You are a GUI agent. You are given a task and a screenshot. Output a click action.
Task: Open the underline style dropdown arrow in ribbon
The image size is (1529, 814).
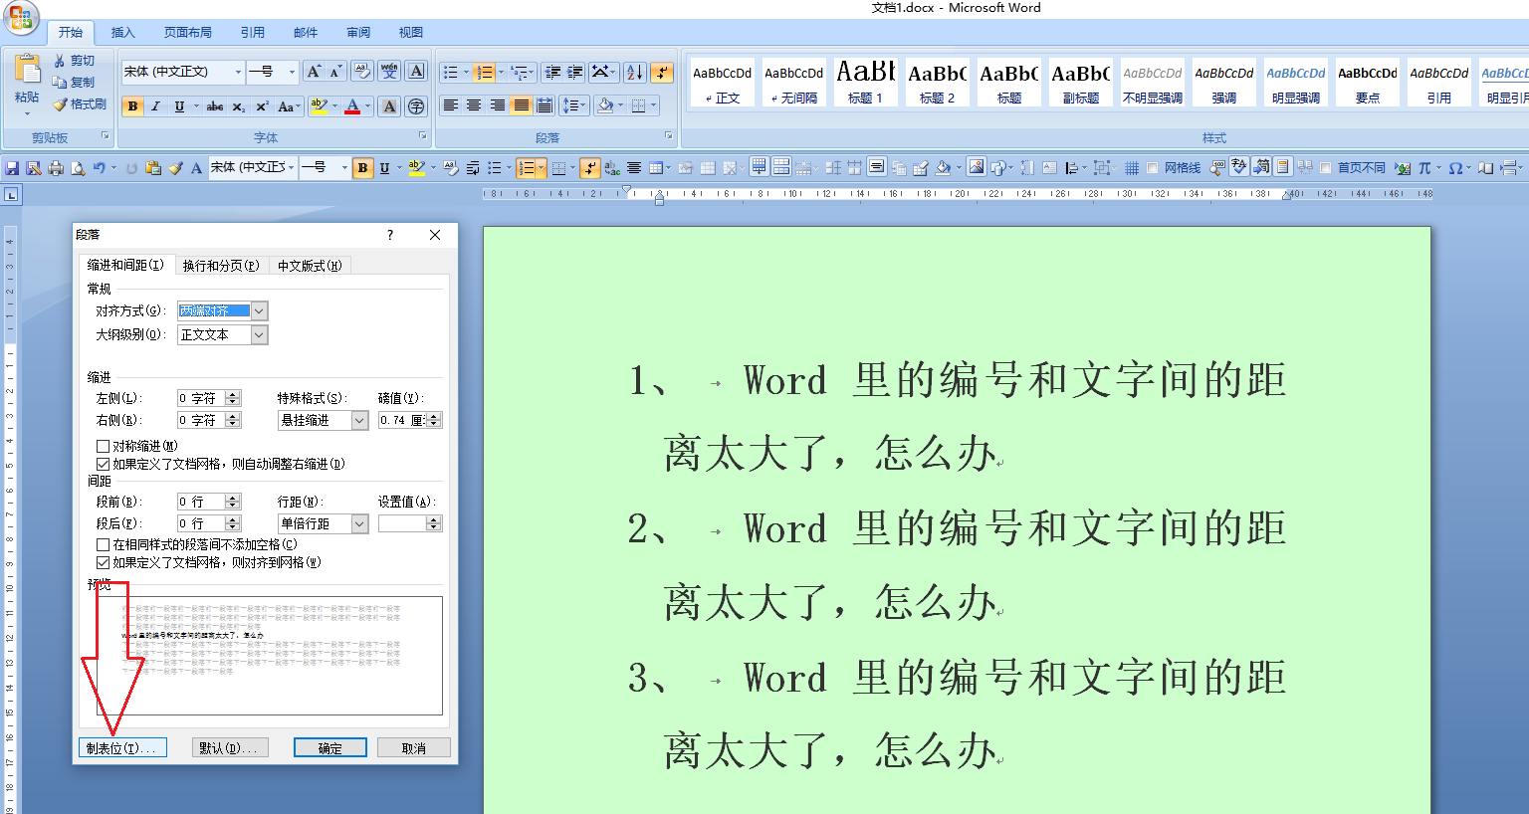[x=196, y=106]
